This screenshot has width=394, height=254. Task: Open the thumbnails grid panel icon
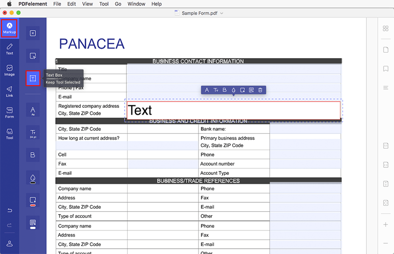[386, 29]
